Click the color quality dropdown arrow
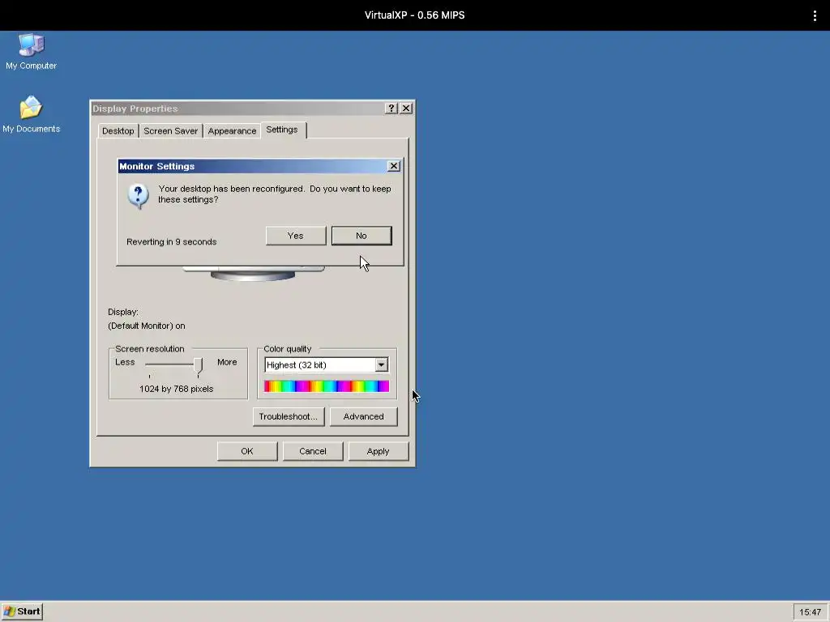The height and width of the screenshot is (622, 830). click(x=381, y=365)
